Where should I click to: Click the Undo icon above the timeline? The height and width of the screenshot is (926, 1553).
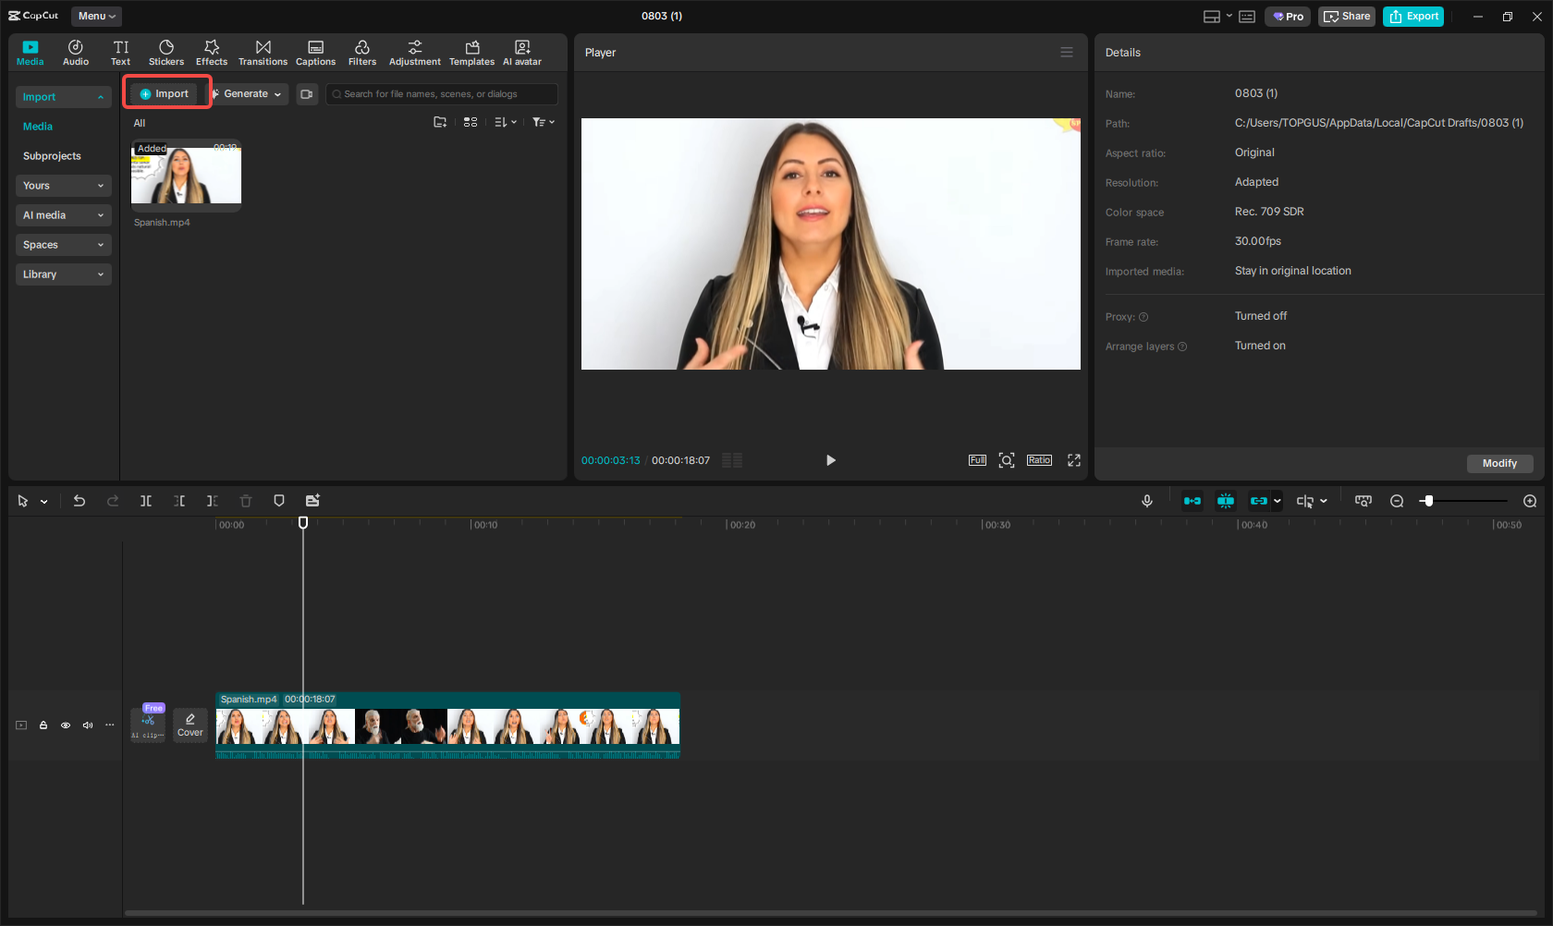click(x=79, y=500)
